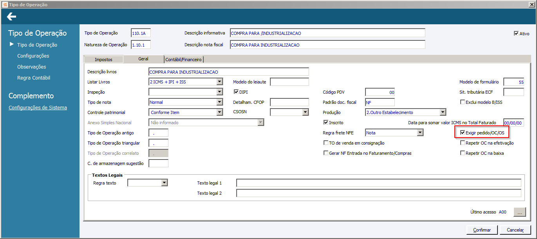
Task: Click the app icon in title bar
Action: point(4,4)
